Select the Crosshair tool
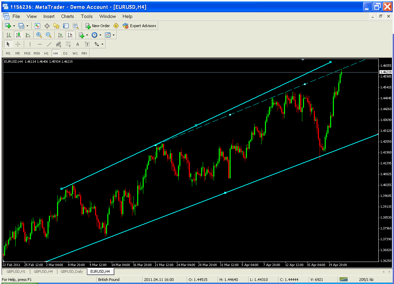 (18, 44)
